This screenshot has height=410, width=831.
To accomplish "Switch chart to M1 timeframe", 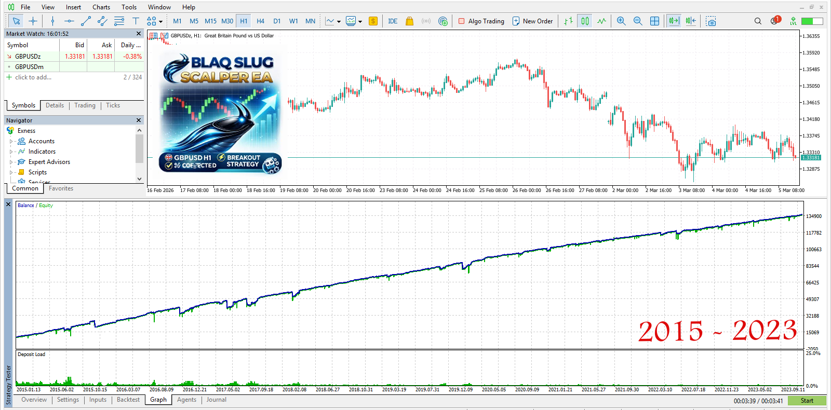I will click(178, 21).
